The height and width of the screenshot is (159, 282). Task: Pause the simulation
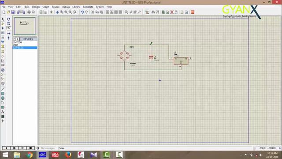(22, 148)
